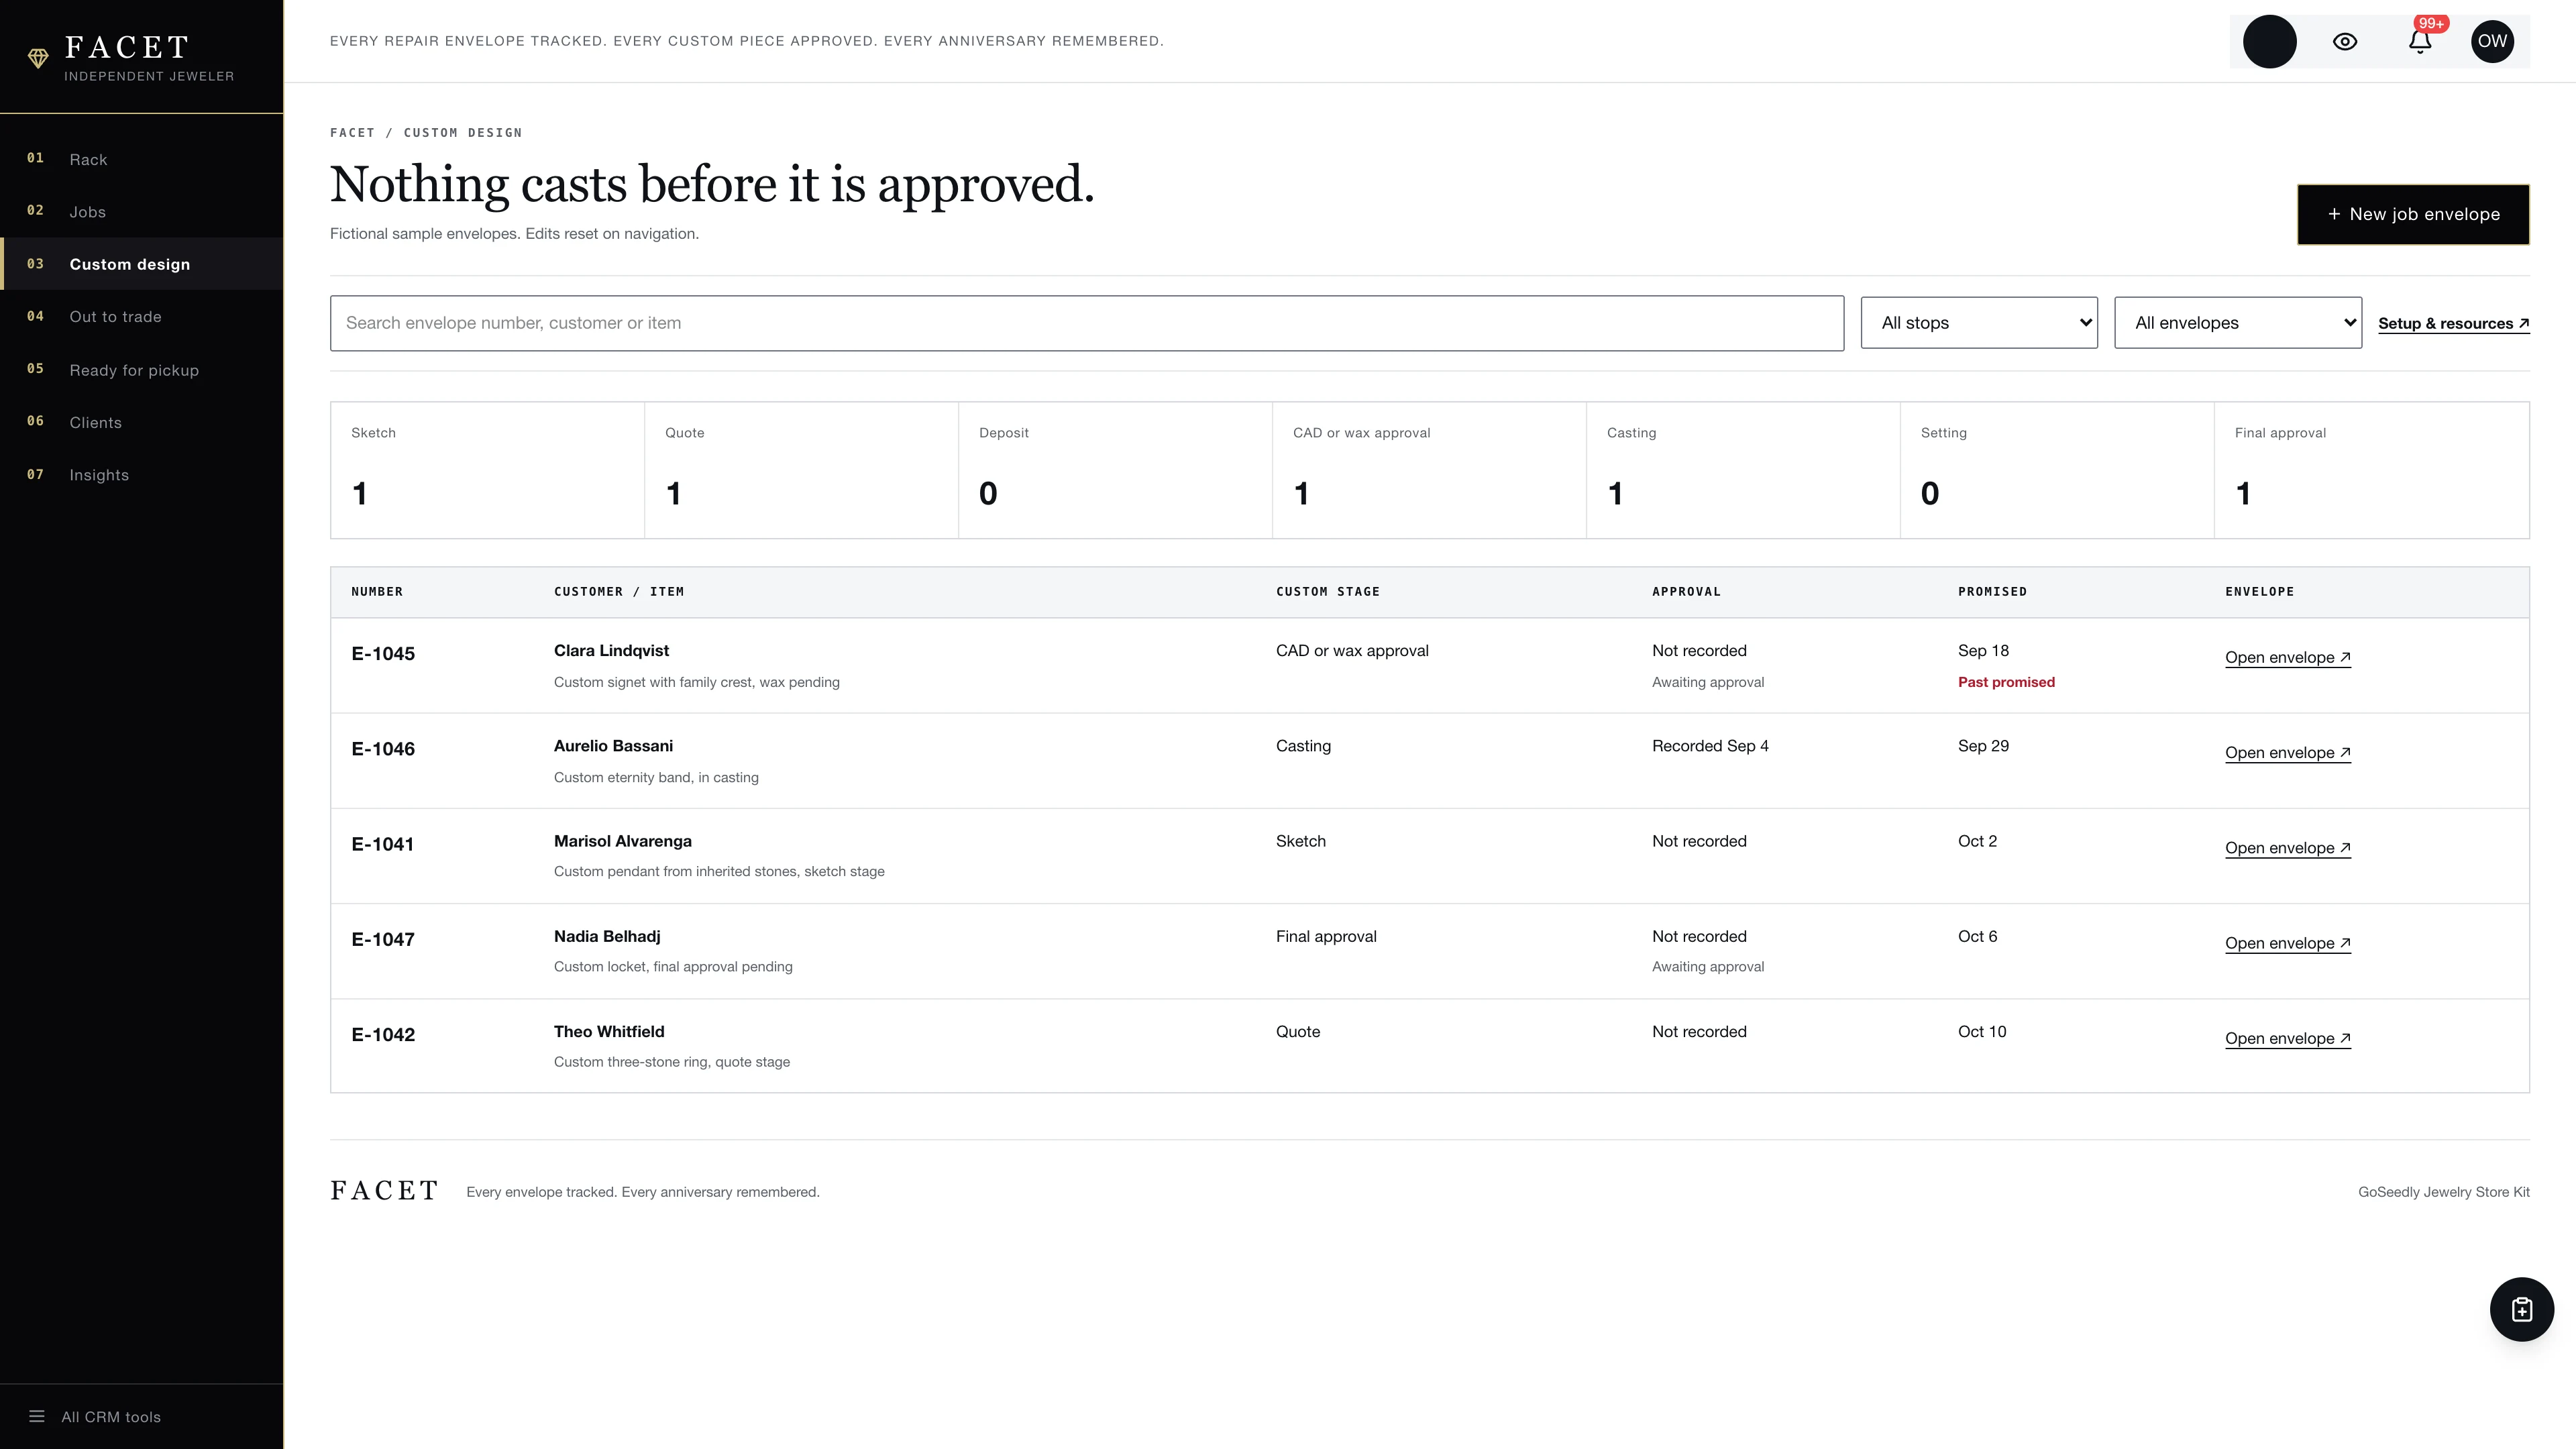The image size is (2576, 1449).
Task: Click Recorded Sep 4 approval cell
Action: [1710, 746]
